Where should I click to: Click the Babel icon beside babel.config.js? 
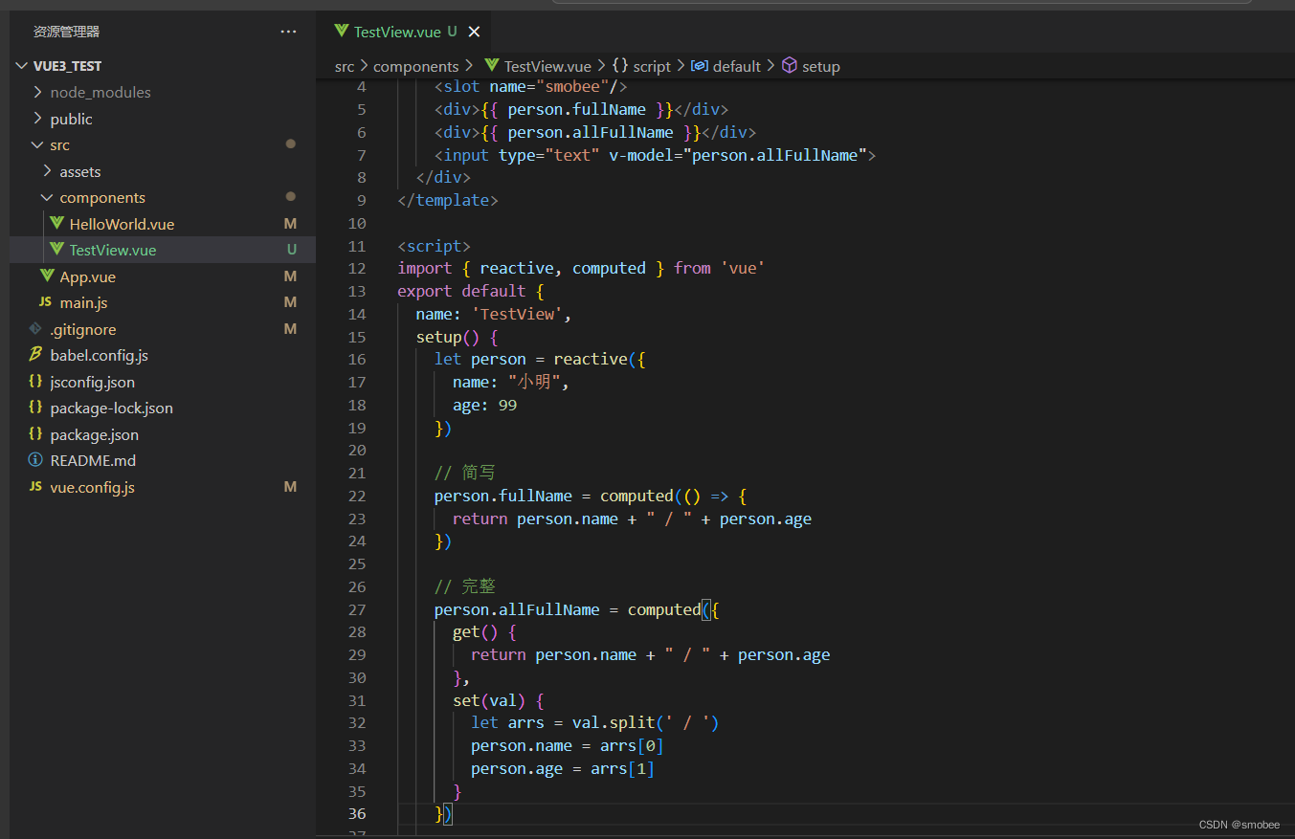pos(35,355)
